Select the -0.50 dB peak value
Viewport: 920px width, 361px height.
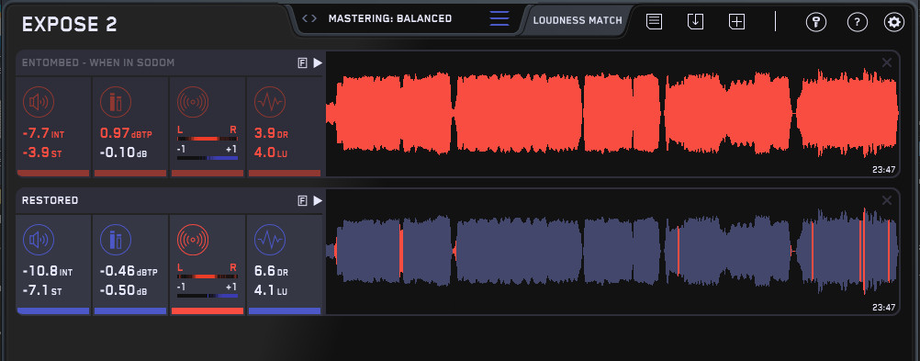123,290
